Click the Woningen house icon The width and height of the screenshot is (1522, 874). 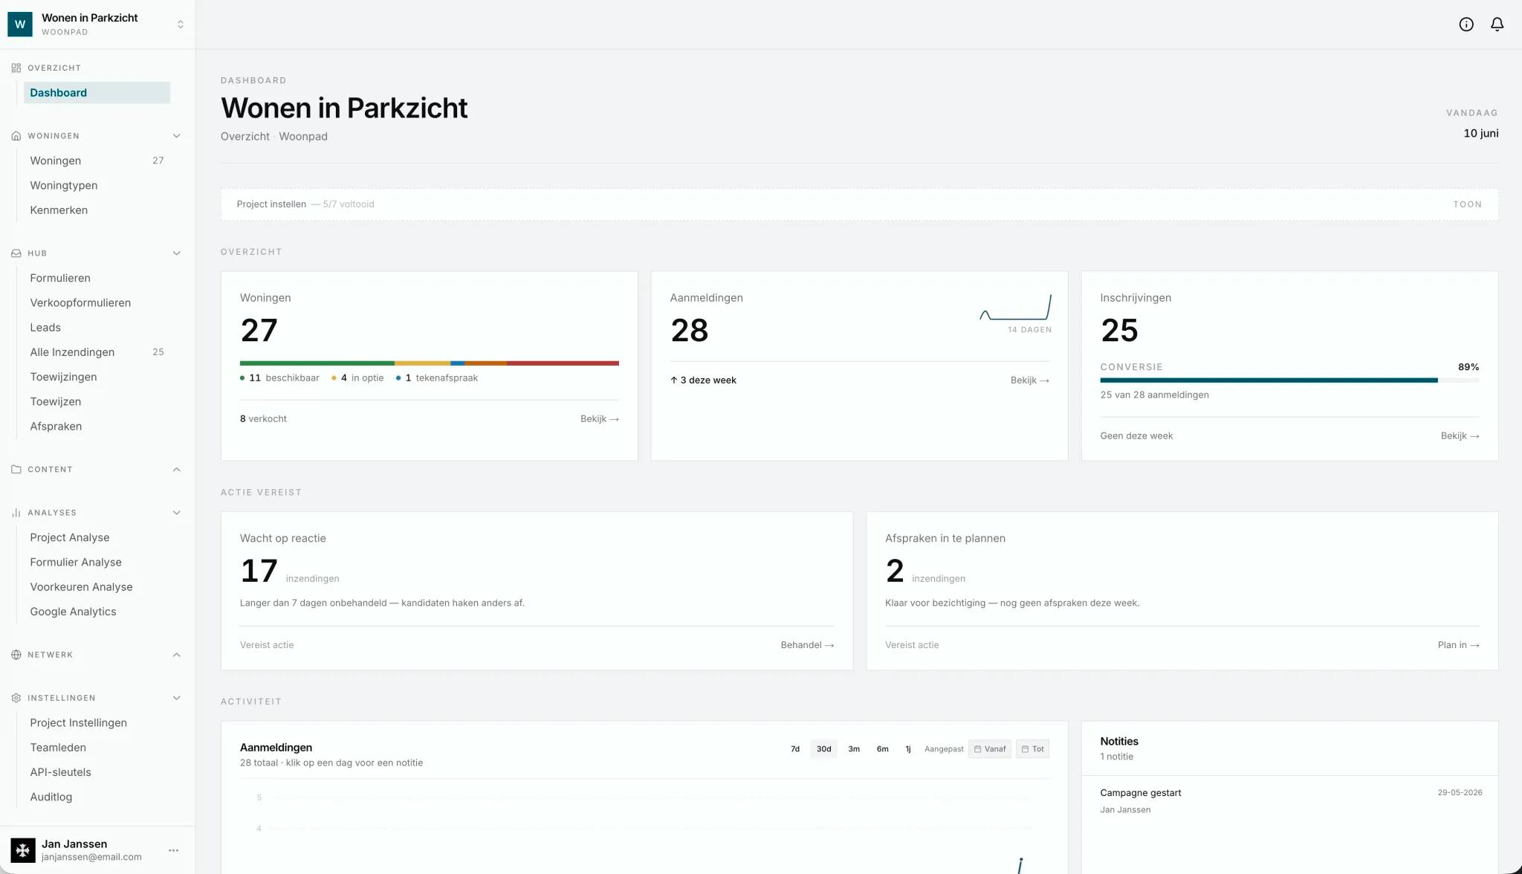pos(16,136)
